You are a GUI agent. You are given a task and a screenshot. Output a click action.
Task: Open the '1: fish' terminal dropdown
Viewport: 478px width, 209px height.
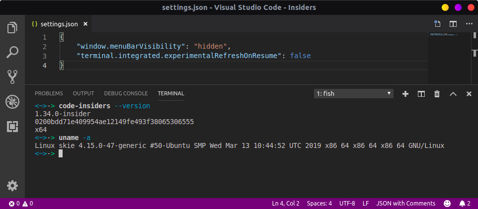coord(354,93)
